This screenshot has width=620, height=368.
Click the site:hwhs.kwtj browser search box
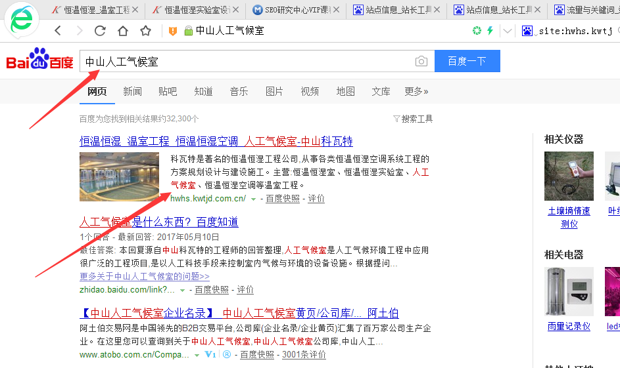(x=575, y=31)
